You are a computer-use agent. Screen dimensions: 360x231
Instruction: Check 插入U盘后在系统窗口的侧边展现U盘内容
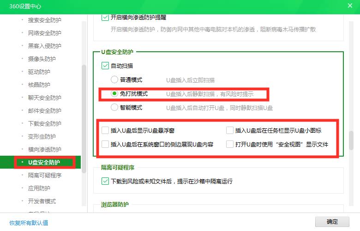click(105, 144)
